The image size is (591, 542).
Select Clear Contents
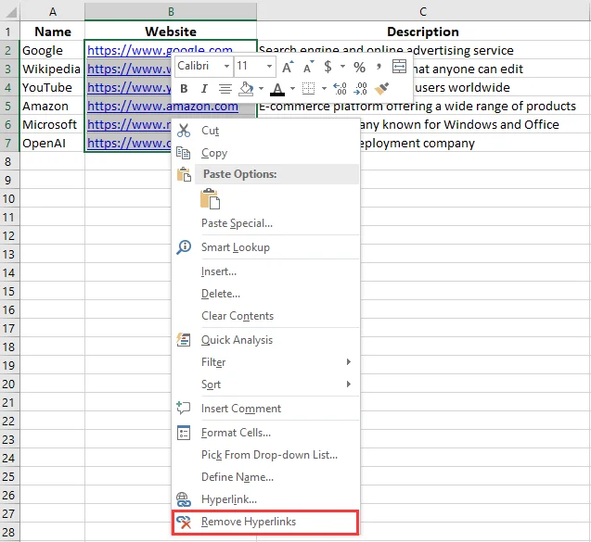click(x=265, y=316)
